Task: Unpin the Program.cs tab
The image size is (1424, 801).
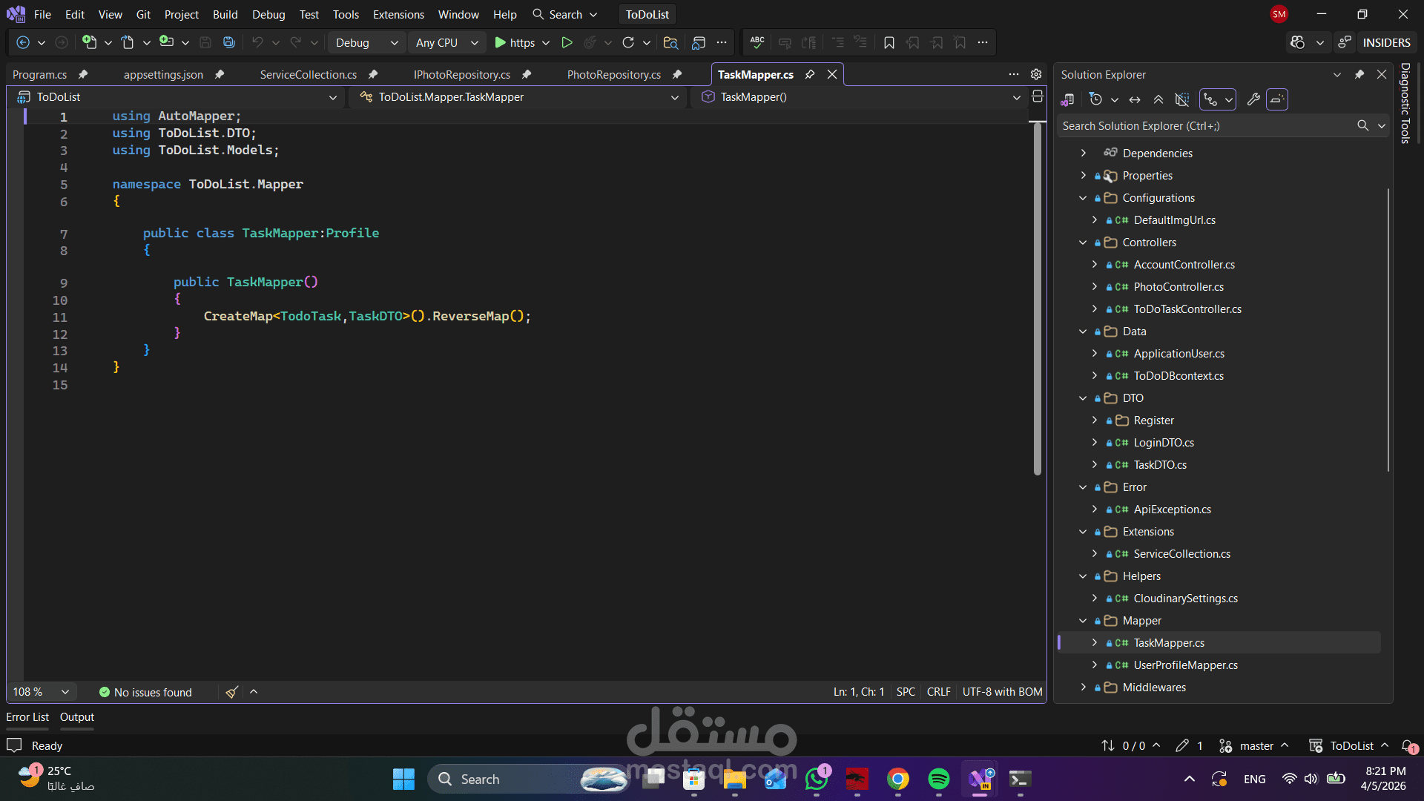Action: click(x=83, y=75)
